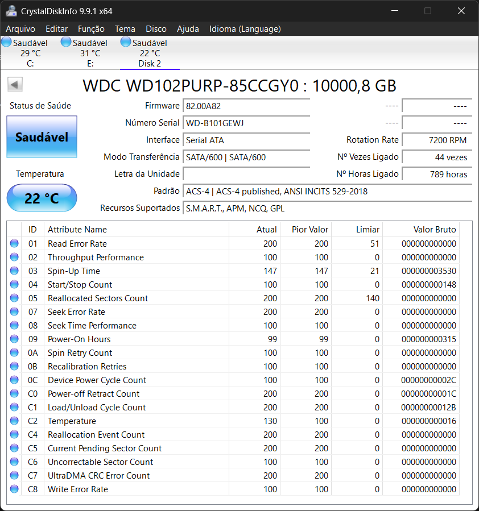Go to previous disk with back arrow
Image resolution: width=479 pixels, height=511 pixels.
(x=15, y=85)
